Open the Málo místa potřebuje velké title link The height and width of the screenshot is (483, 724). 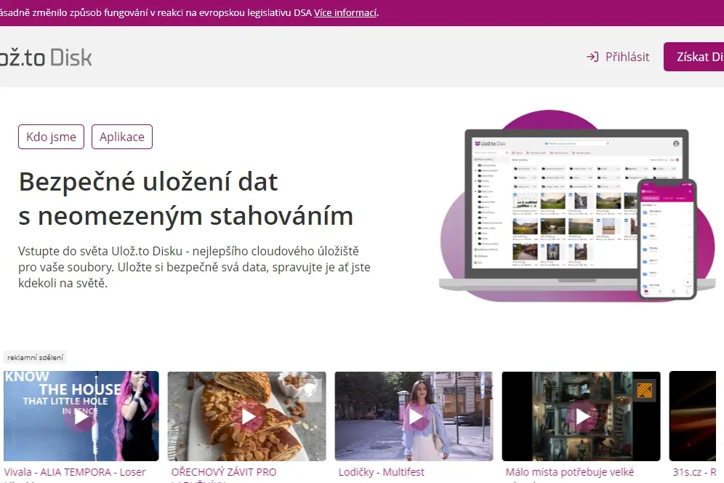[570, 472]
